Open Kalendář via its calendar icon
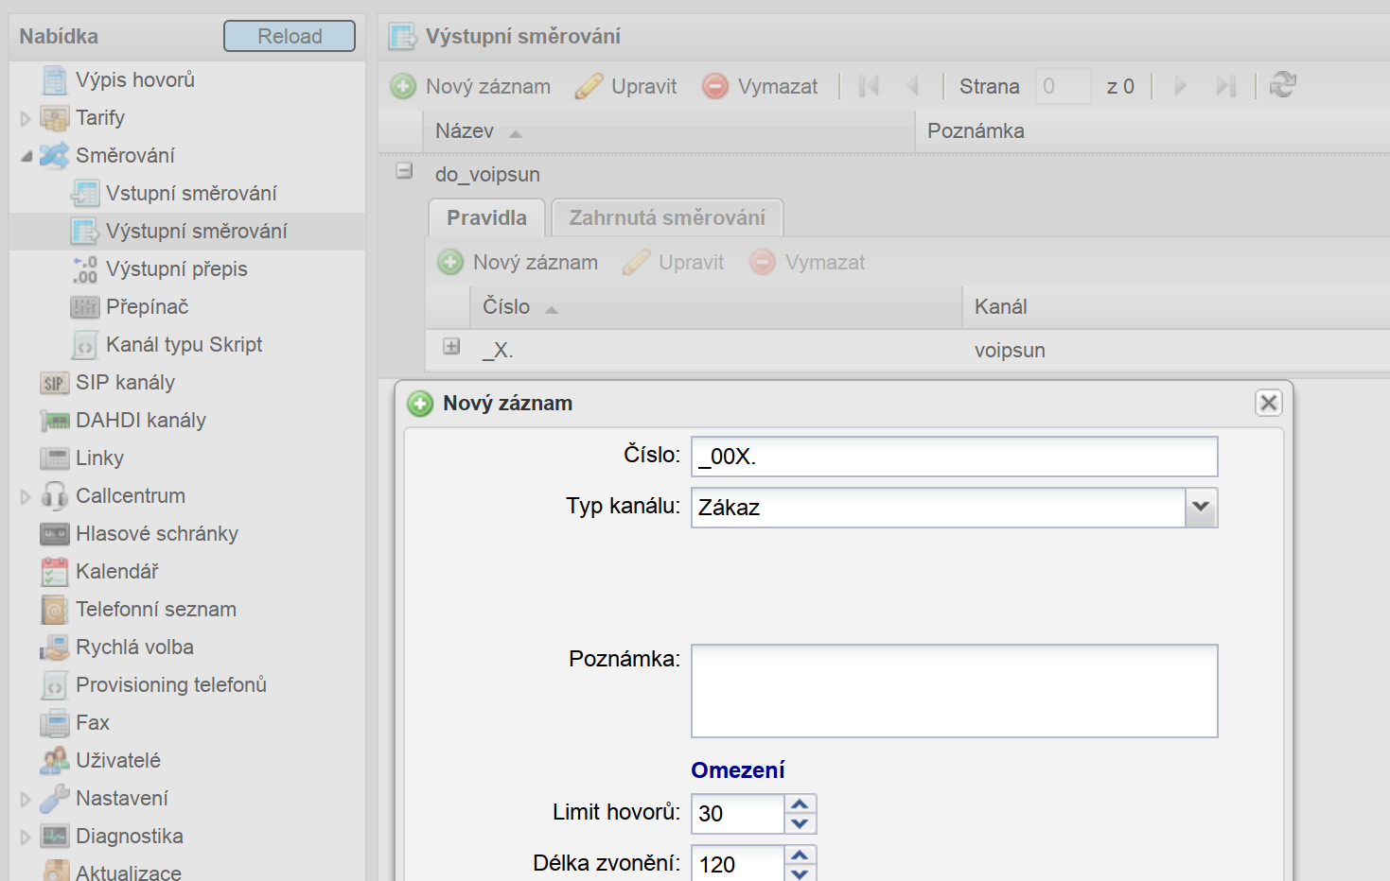 [x=55, y=572]
